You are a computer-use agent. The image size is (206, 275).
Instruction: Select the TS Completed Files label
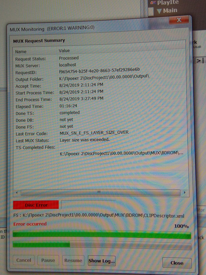(35, 147)
